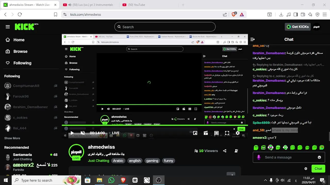Open Brave Rewards triangle icon
The image size is (330, 185).
click(x=242, y=15)
